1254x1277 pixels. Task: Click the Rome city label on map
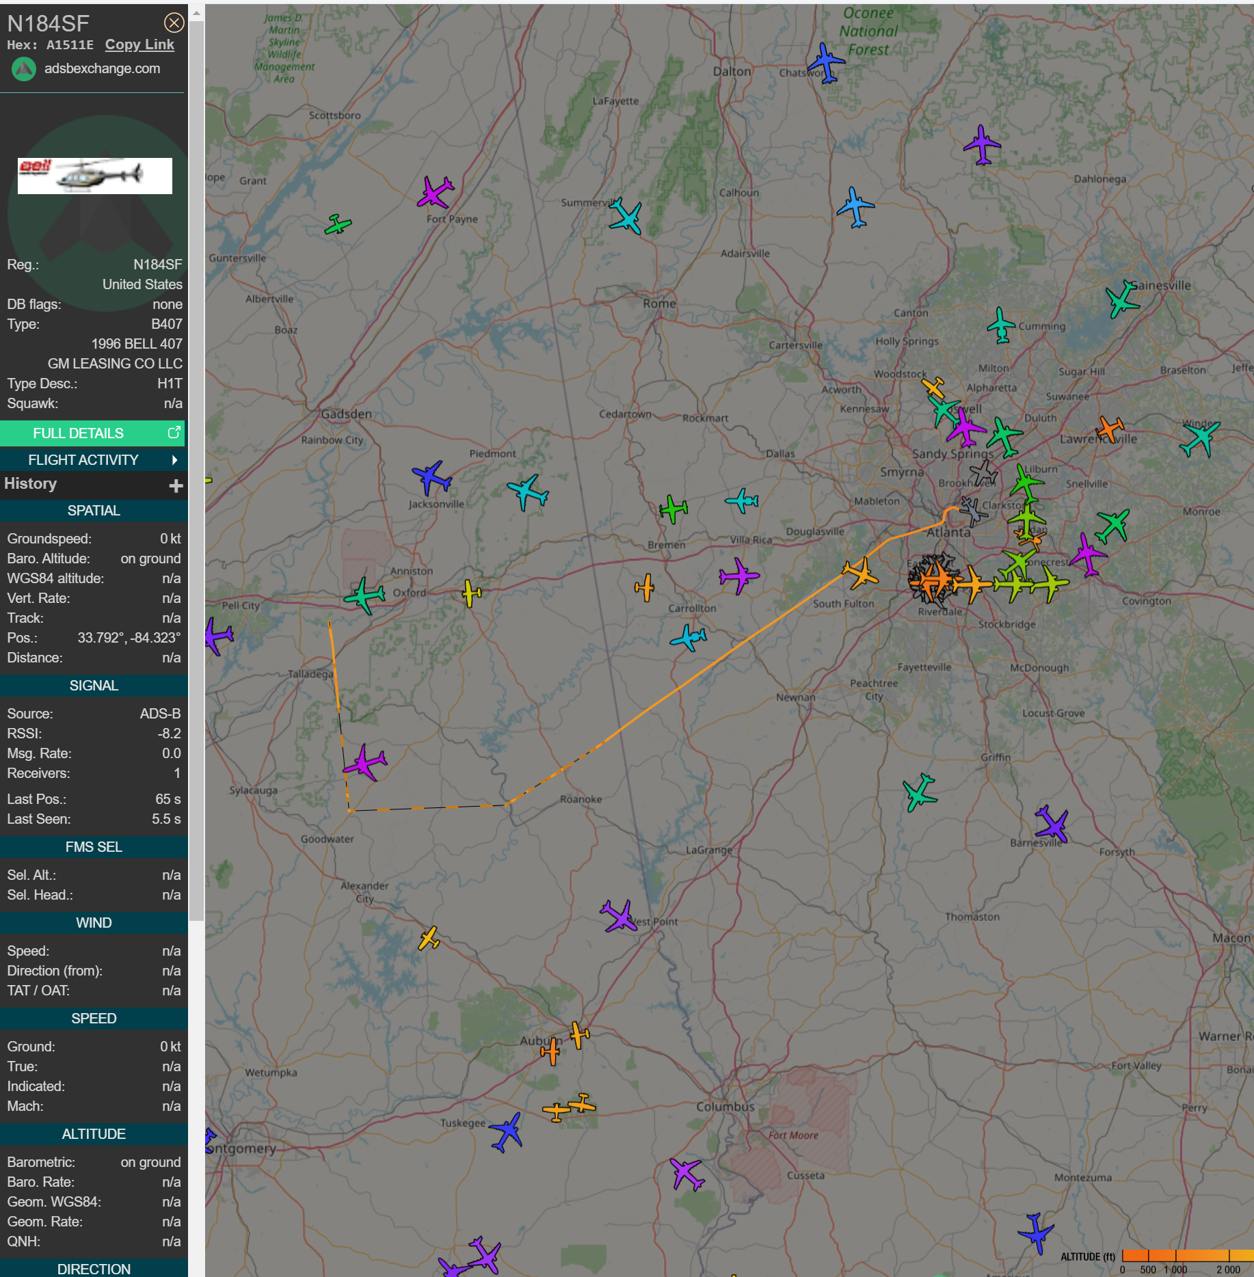pyautogui.click(x=659, y=304)
